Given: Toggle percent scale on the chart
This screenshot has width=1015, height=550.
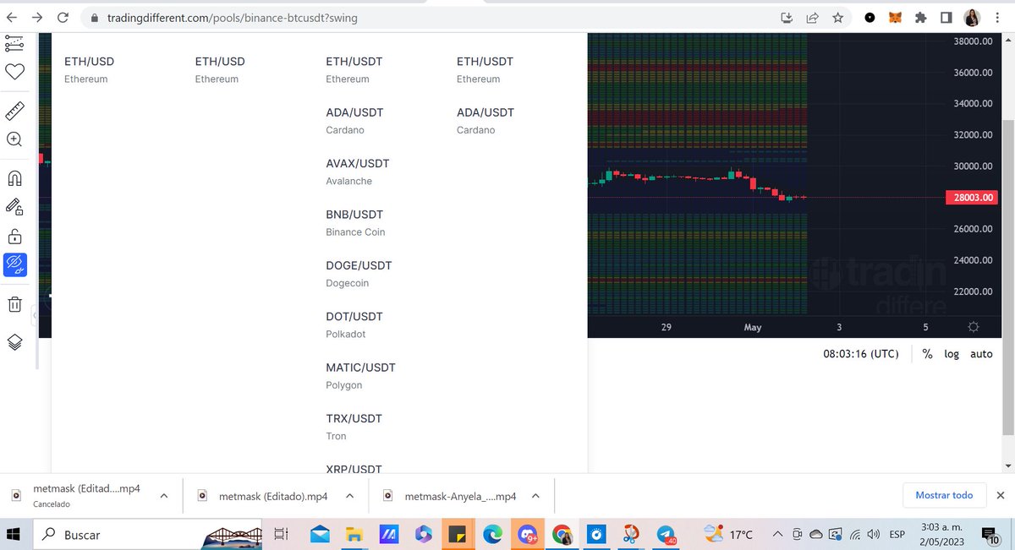Looking at the screenshot, I should (927, 354).
